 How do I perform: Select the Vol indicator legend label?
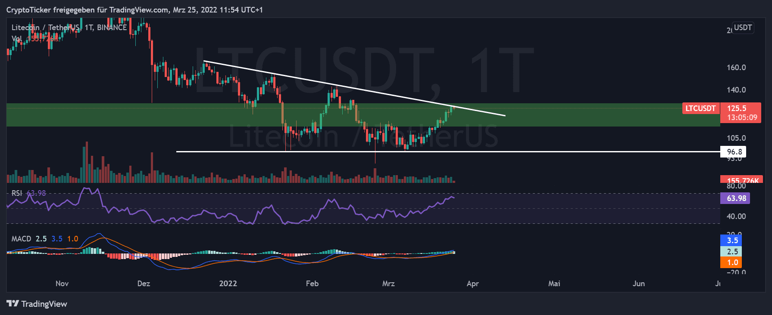click(16, 39)
